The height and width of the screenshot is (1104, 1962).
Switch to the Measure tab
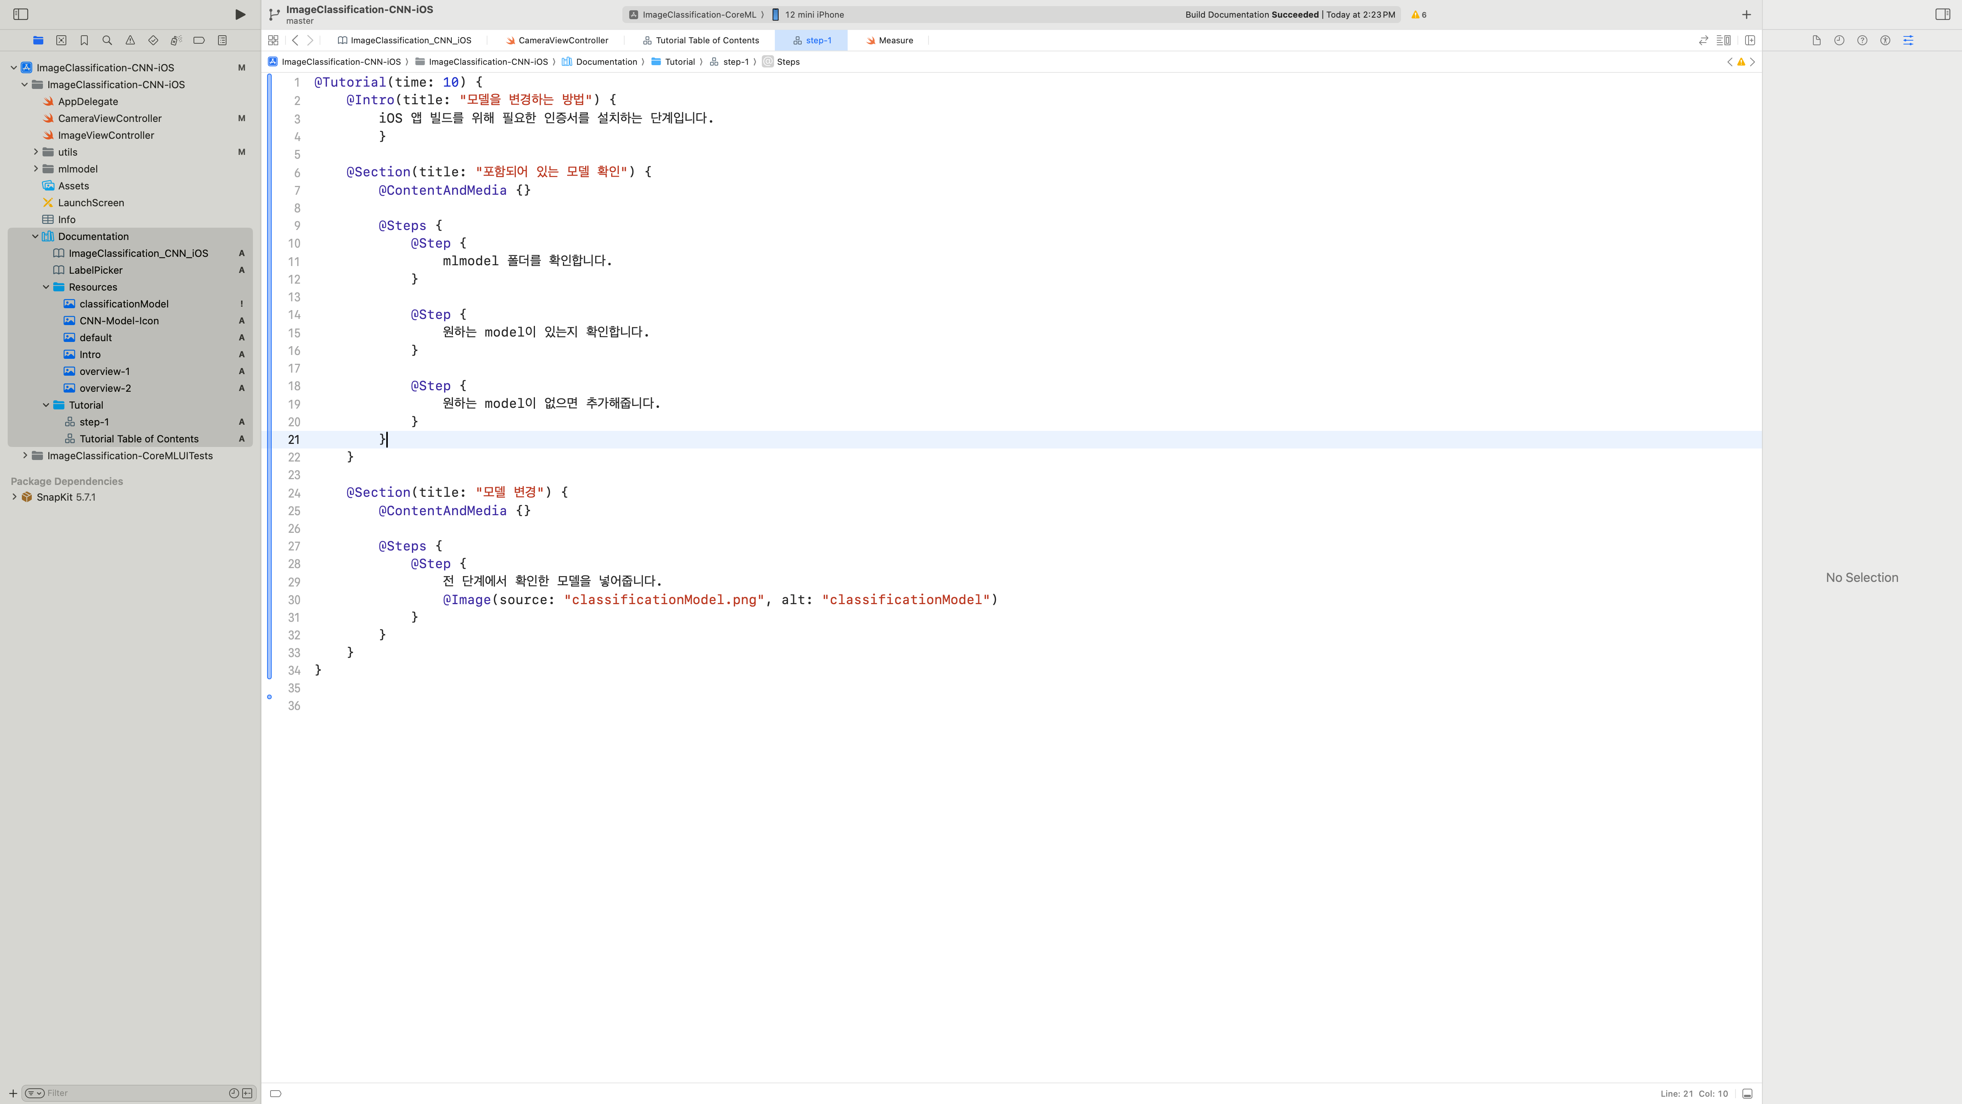(889, 40)
